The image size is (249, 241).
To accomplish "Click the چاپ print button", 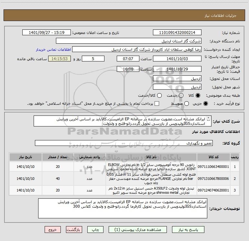I will click(95, 230).
